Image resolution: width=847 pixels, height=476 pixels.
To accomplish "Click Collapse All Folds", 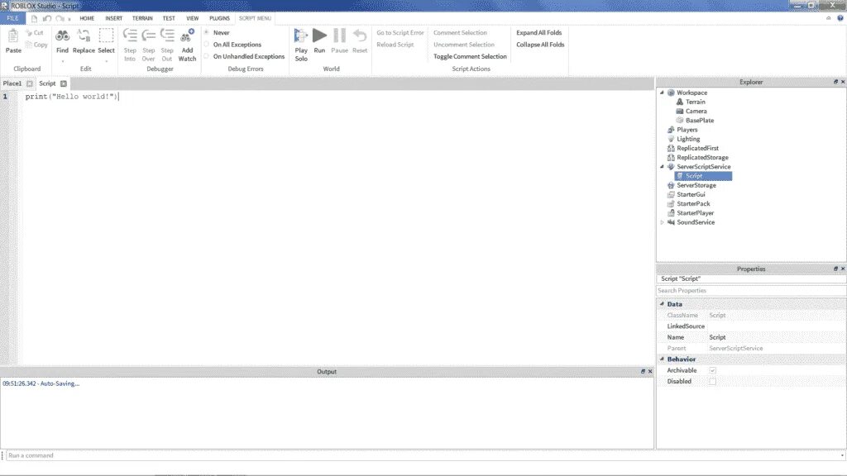I will (x=540, y=45).
